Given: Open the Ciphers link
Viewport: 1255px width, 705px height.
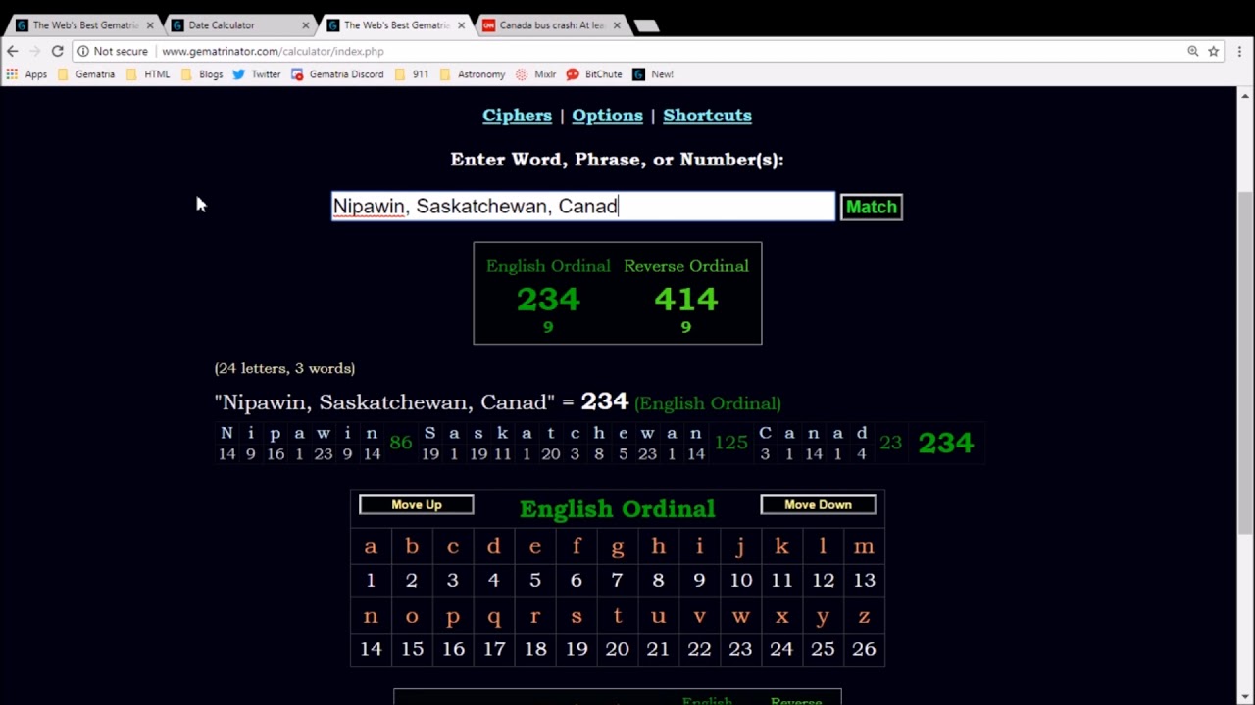Looking at the screenshot, I should click(517, 116).
